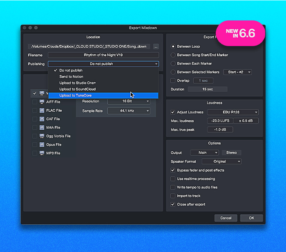Click the CAF File format icon
286x252 pixels.
point(42,119)
